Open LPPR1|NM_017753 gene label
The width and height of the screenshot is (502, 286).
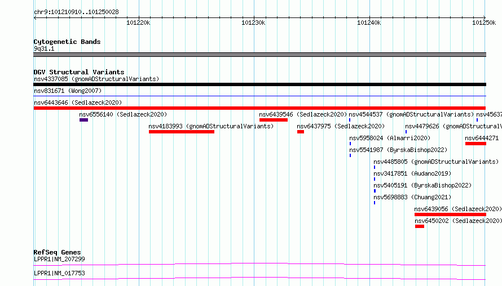(x=59, y=273)
